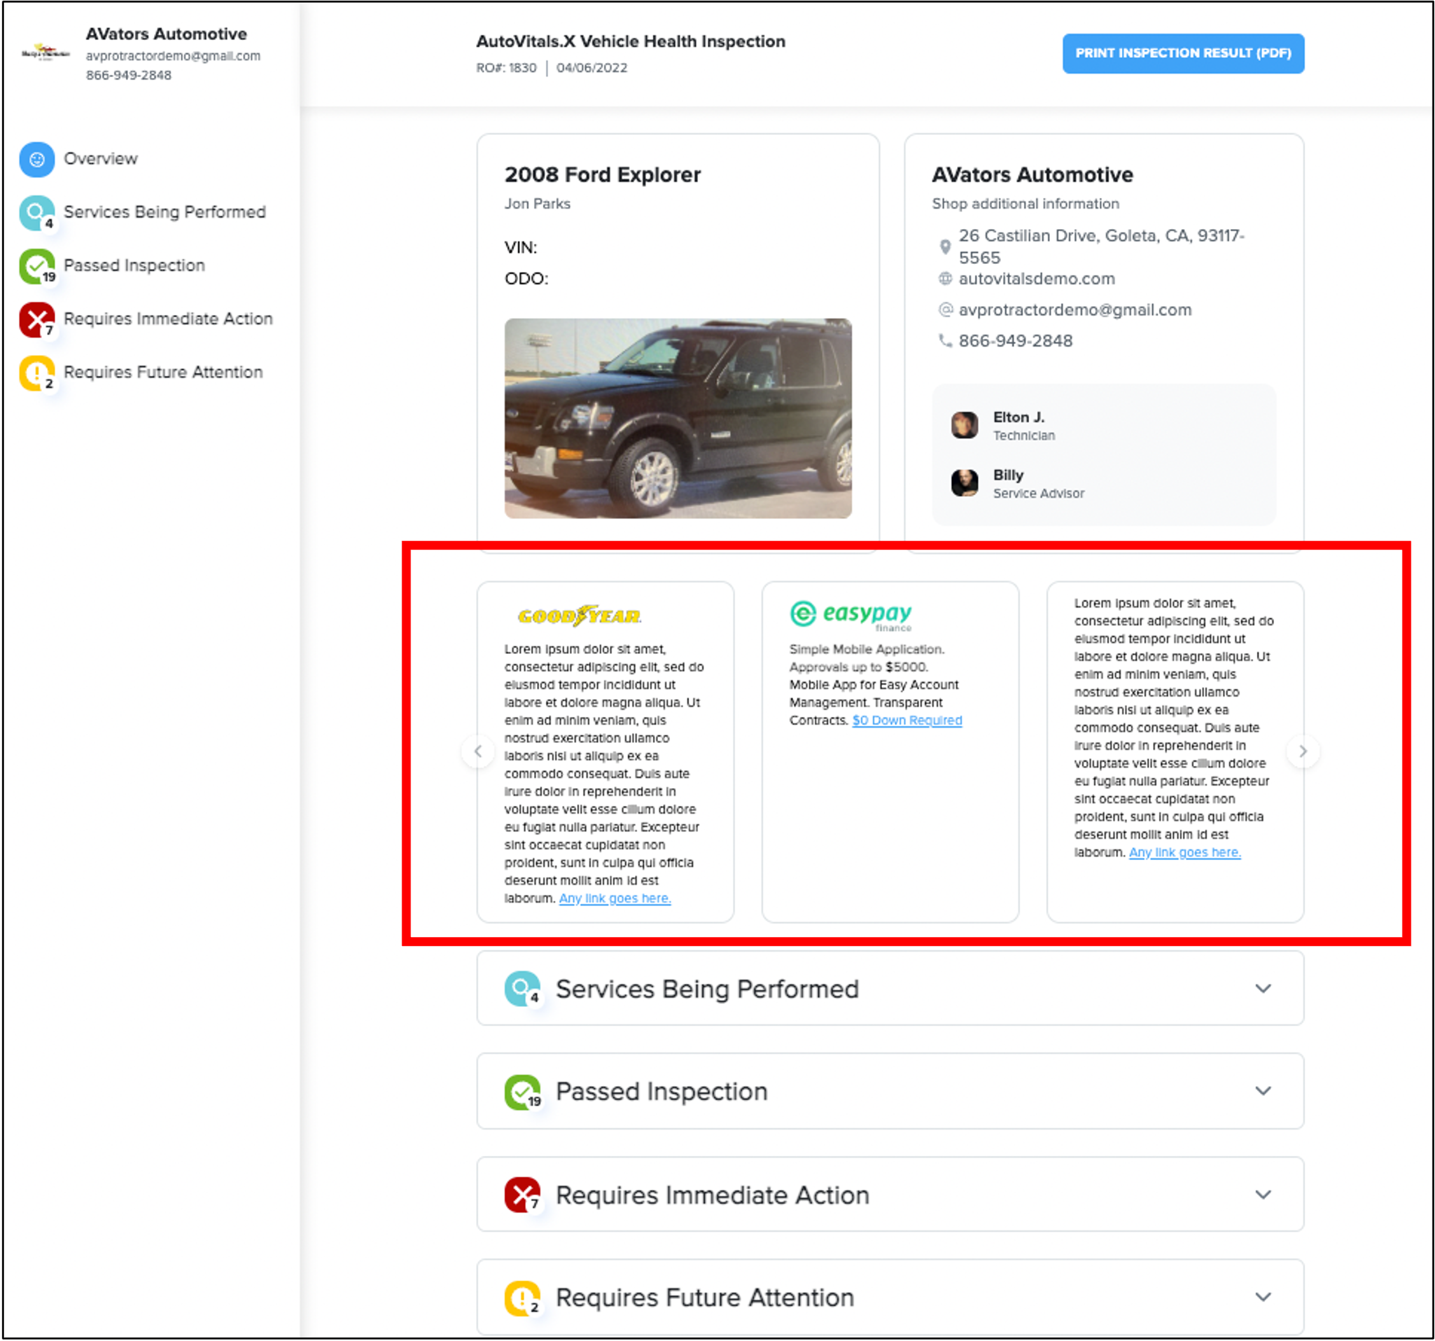This screenshot has width=1435, height=1341.
Task: Select the sidebar Services Being Performed icon
Action: (37, 213)
